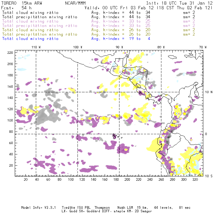Click the 'TORERO 15km ARW' title text
Screen dimensions: 214x214
pyautogui.click(x=22, y=3)
